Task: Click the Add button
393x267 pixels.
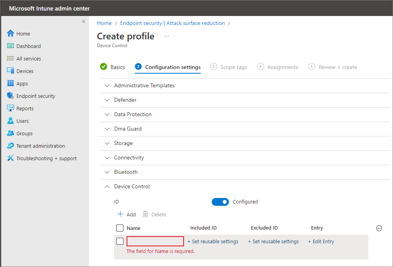Action: 127,214
